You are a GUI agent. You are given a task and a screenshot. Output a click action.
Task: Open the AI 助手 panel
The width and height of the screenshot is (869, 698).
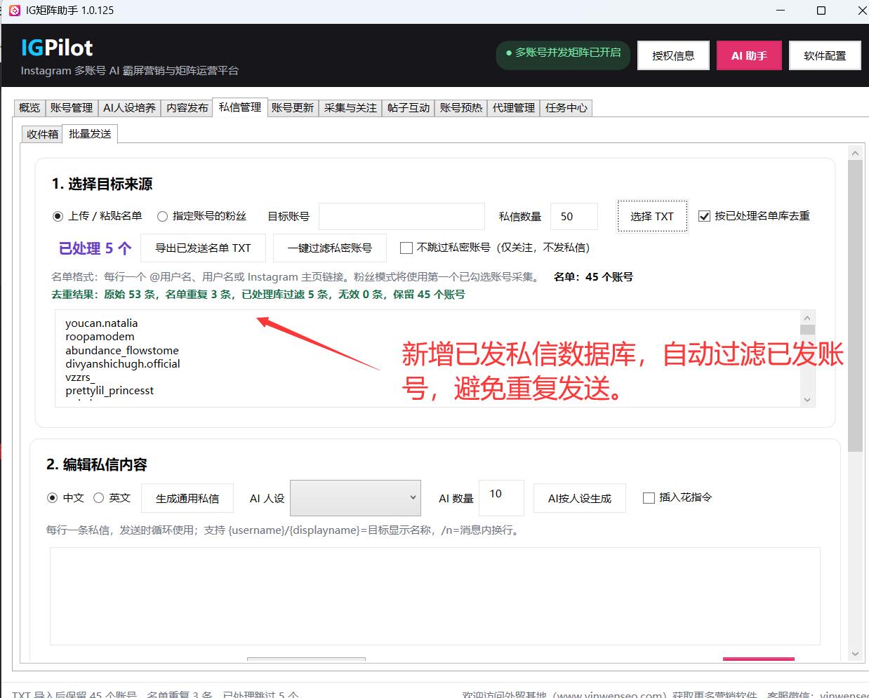coord(749,55)
